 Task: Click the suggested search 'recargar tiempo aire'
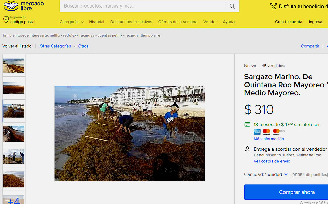pyautogui.click(x=143, y=35)
